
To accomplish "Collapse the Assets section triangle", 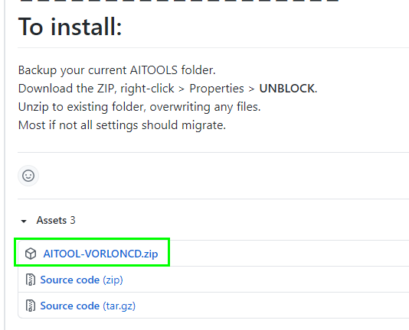I will (x=24, y=222).
